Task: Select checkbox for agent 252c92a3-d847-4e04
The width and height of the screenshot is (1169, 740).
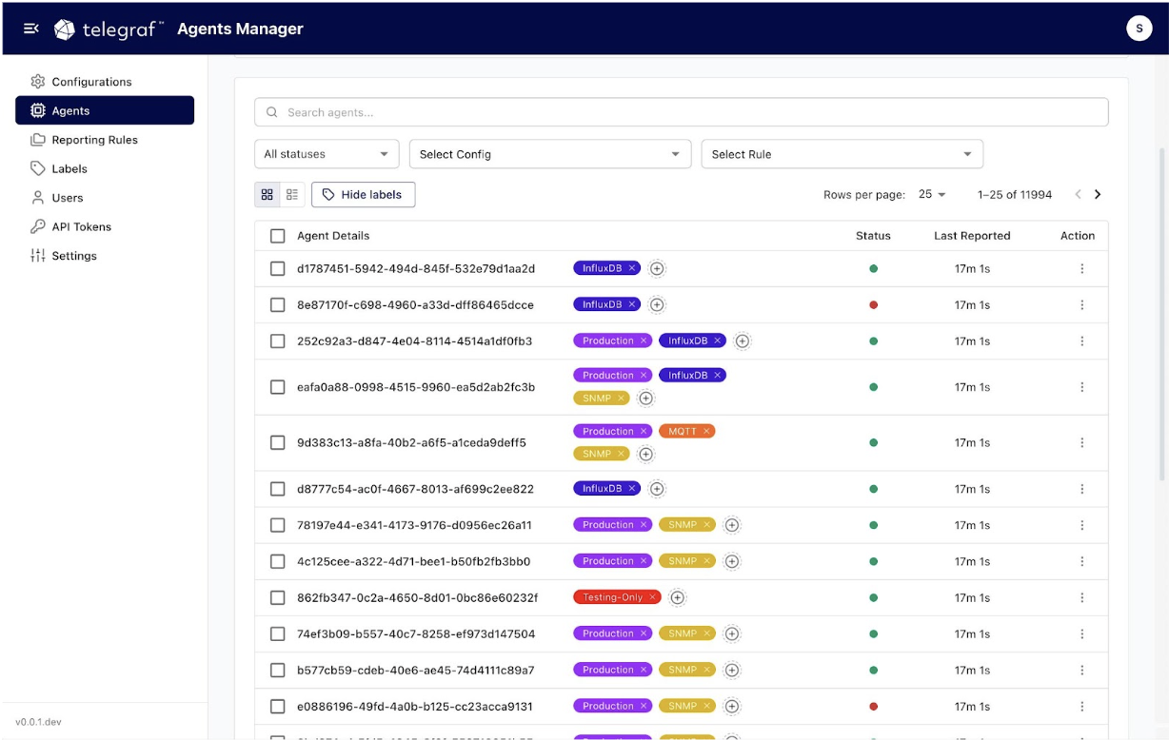Action: 278,341
